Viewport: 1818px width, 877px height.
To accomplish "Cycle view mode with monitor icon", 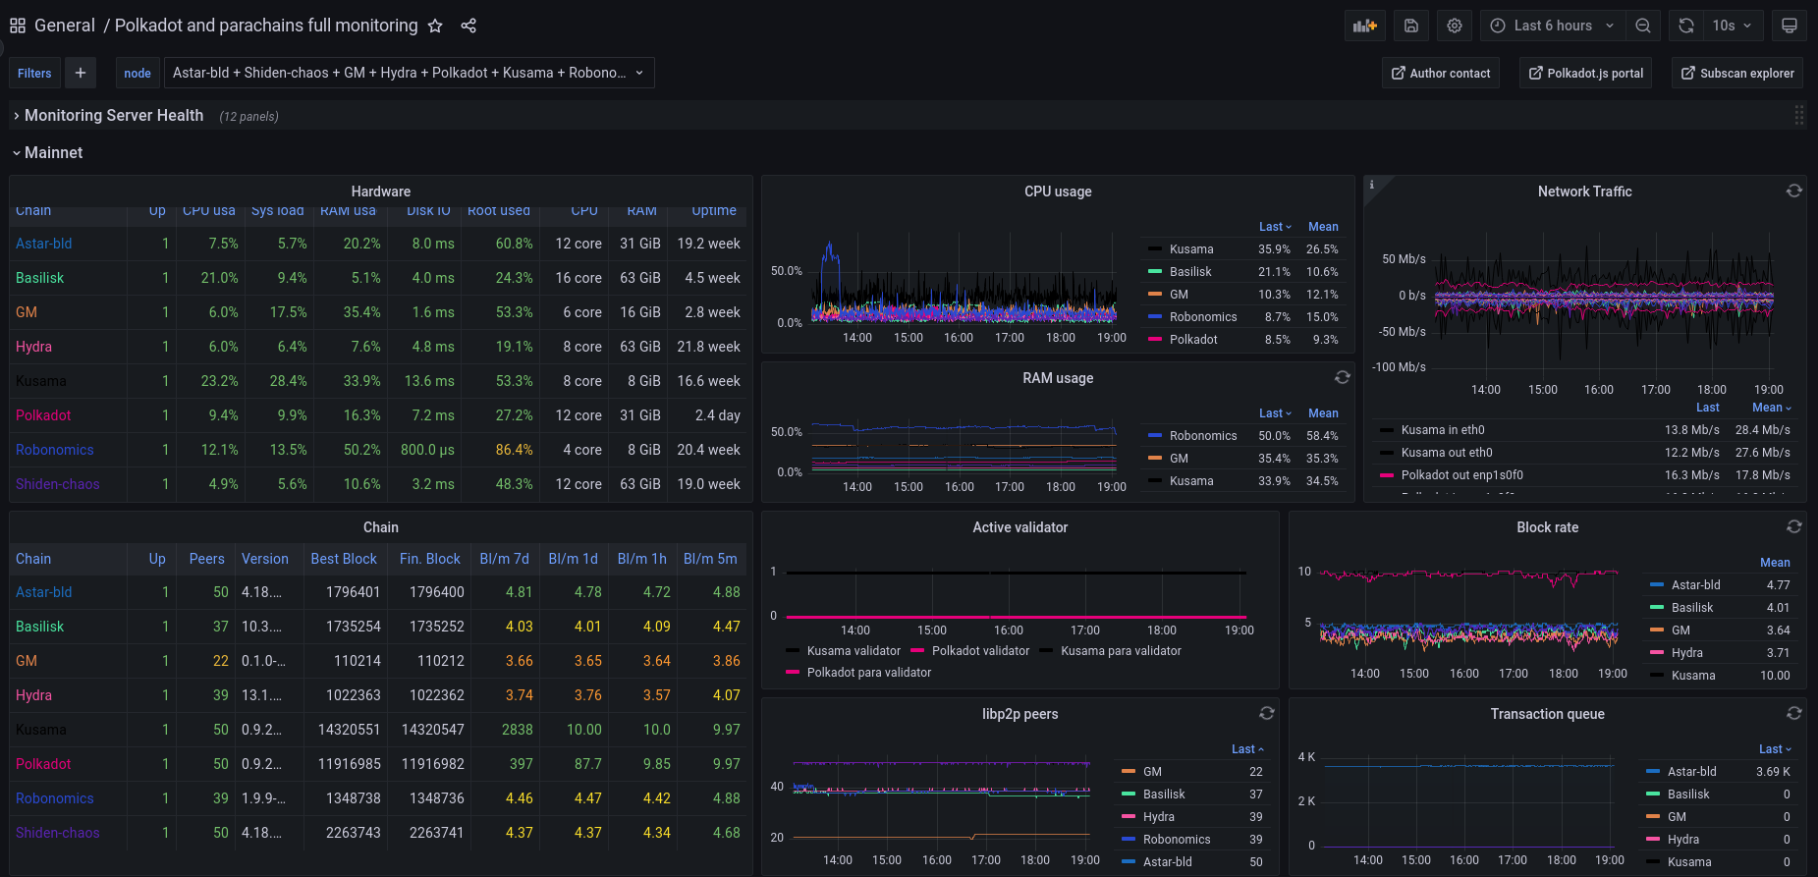I will tap(1789, 26).
